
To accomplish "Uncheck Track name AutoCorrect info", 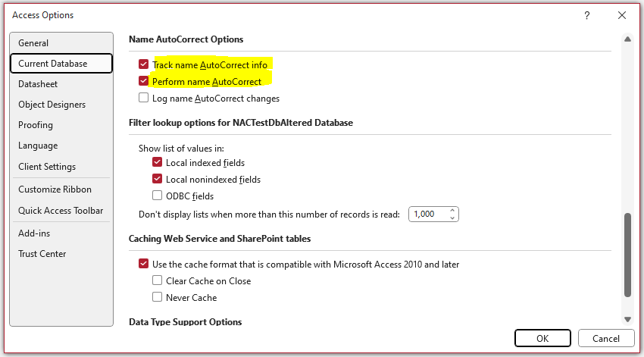I will [x=143, y=64].
